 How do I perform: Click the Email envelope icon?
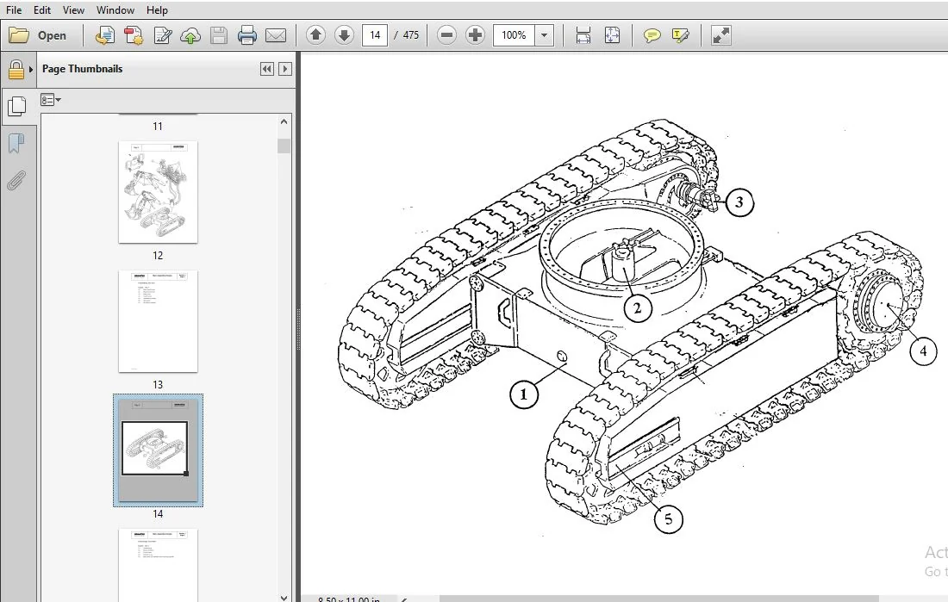pos(276,35)
